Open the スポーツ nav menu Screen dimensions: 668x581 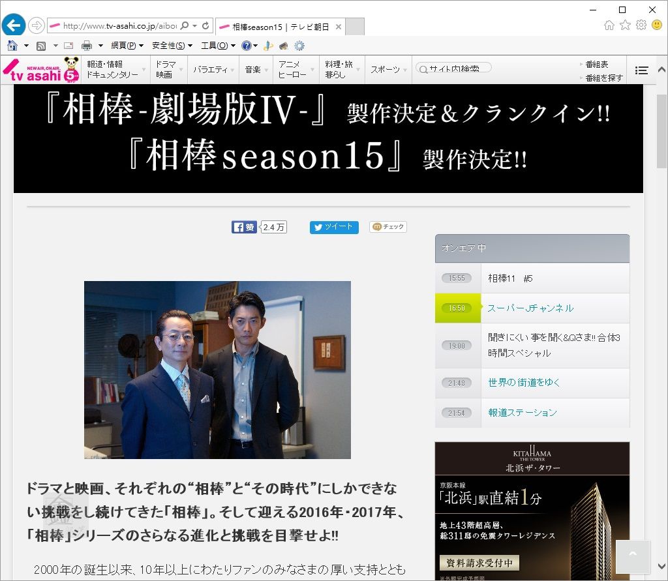[388, 69]
